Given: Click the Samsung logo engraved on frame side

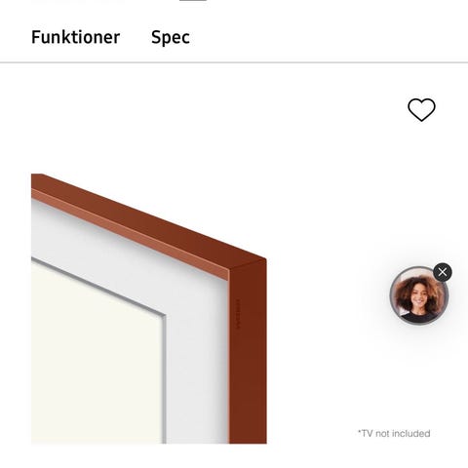Looking at the screenshot, I should coord(238,314).
